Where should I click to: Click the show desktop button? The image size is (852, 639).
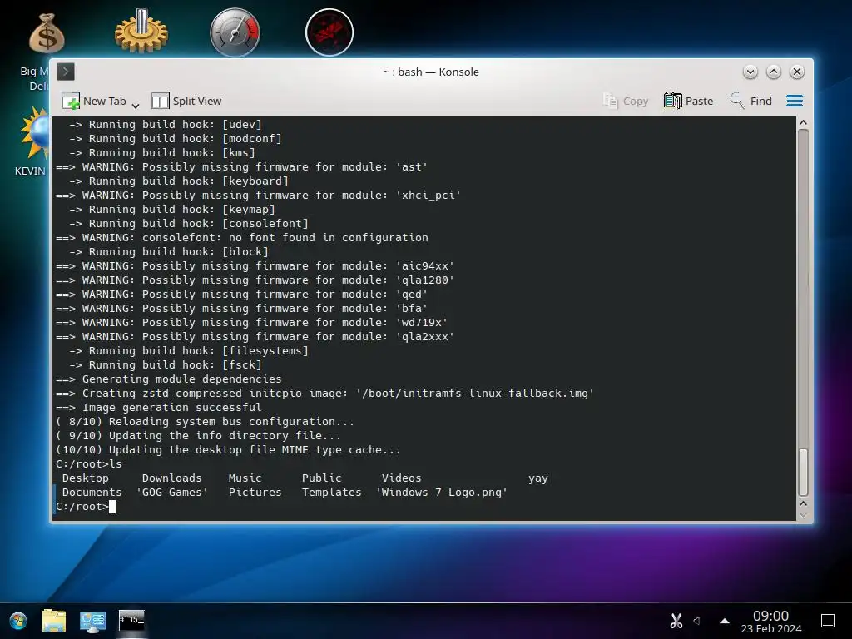[x=828, y=621]
